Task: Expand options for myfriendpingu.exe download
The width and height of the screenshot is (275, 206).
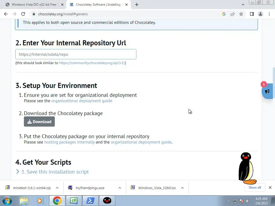Action: (120, 188)
